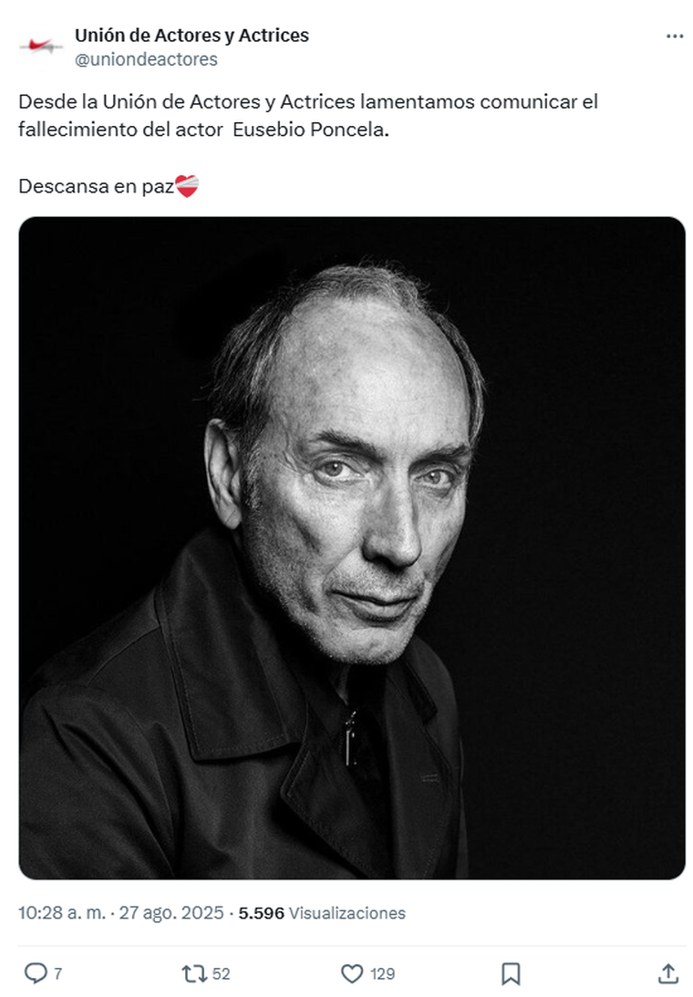Click the like heart icon showing 129

354,973
